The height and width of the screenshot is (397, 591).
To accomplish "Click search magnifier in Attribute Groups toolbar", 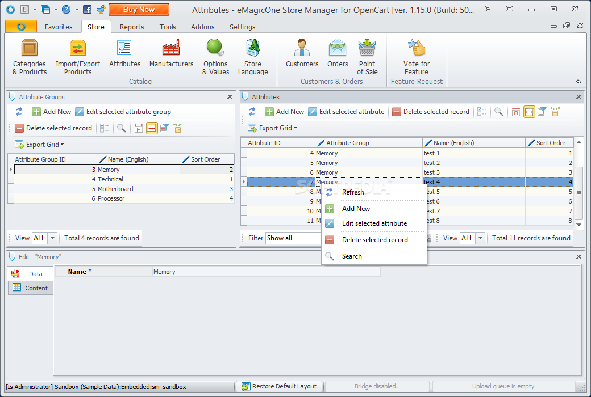I will (x=122, y=128).
